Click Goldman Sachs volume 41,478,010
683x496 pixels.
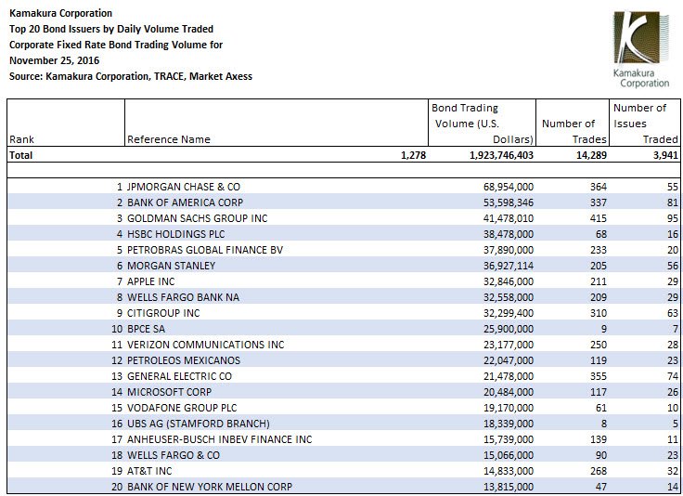click(509, 218)
